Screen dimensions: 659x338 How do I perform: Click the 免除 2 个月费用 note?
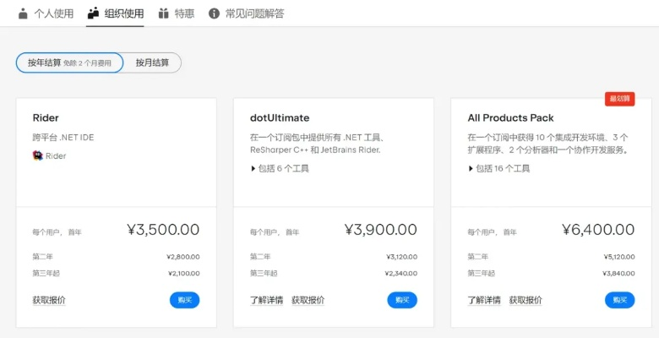87,63
